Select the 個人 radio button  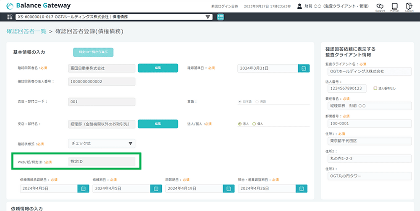[254, 124]
